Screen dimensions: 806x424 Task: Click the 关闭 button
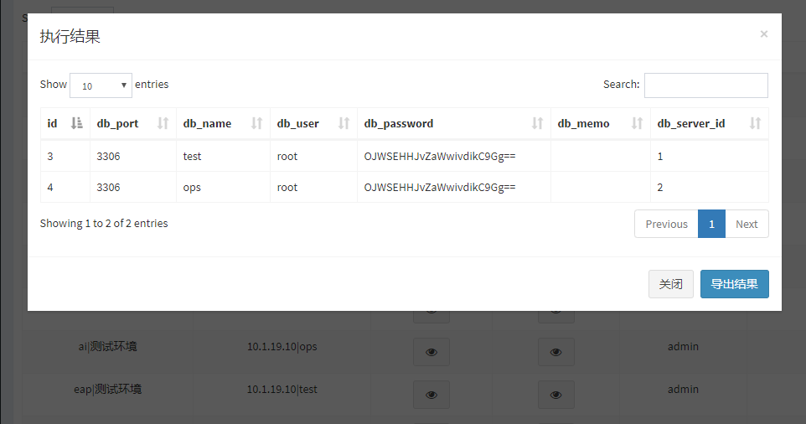coord(671,284)
